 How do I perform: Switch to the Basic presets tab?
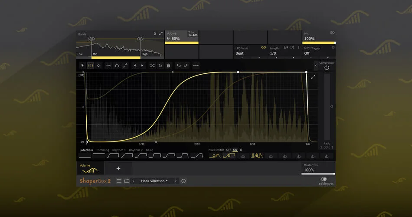pyautogui.click(x=150, y=150)
